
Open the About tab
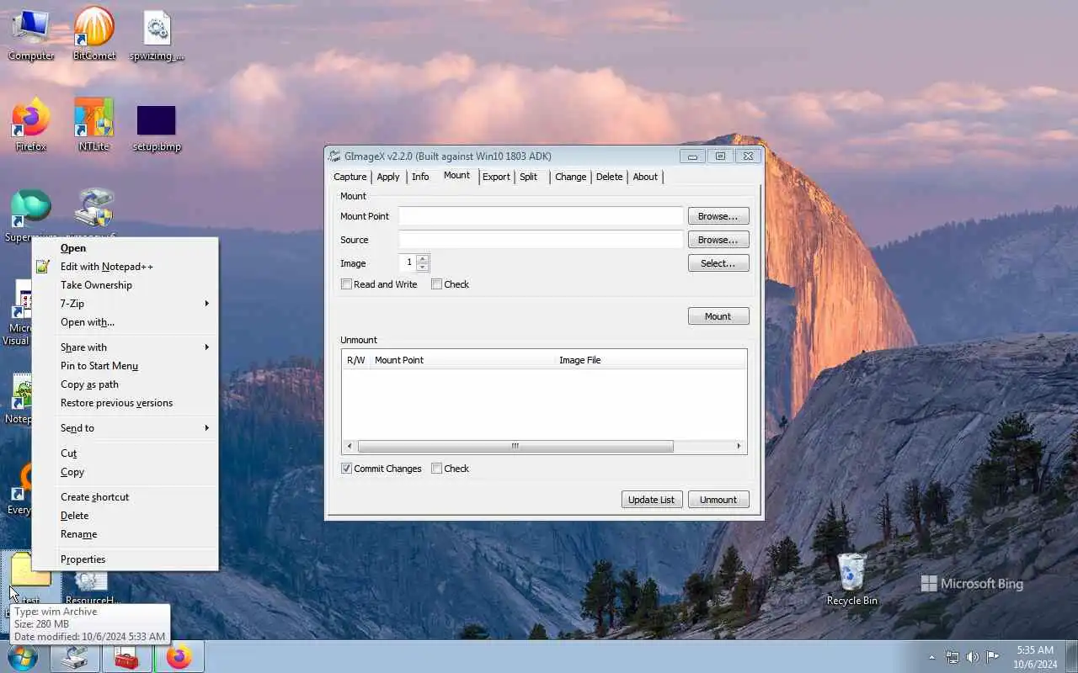point(645,177)
